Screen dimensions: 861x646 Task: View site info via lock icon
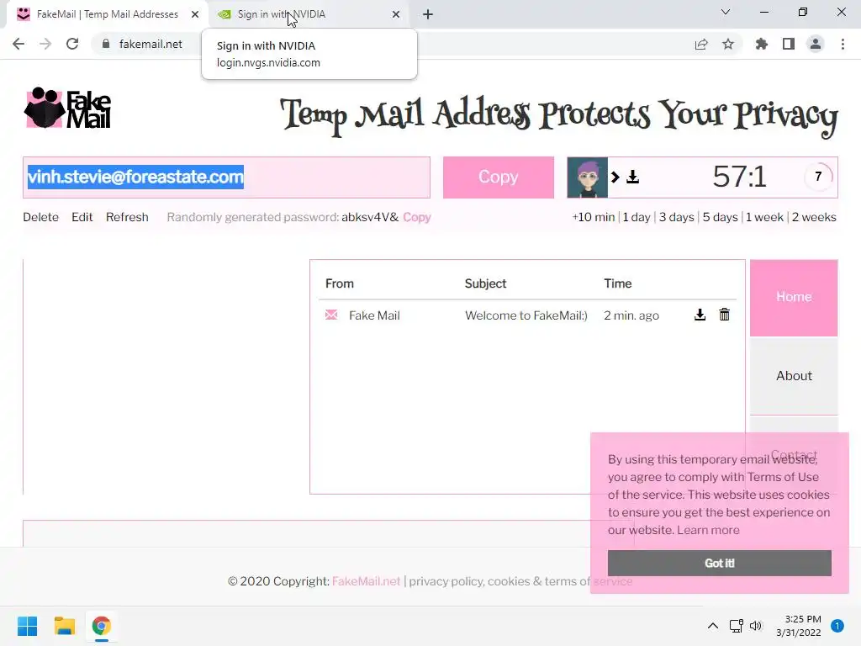[106, 44]
